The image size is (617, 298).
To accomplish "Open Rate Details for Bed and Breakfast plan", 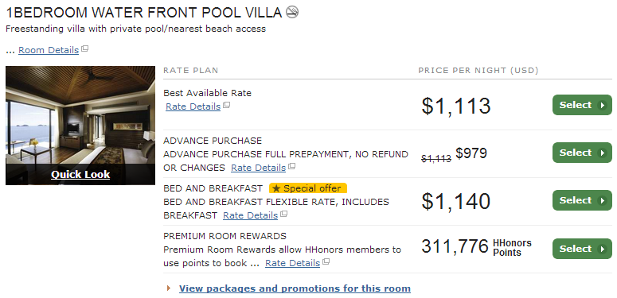I will [250, 215].
